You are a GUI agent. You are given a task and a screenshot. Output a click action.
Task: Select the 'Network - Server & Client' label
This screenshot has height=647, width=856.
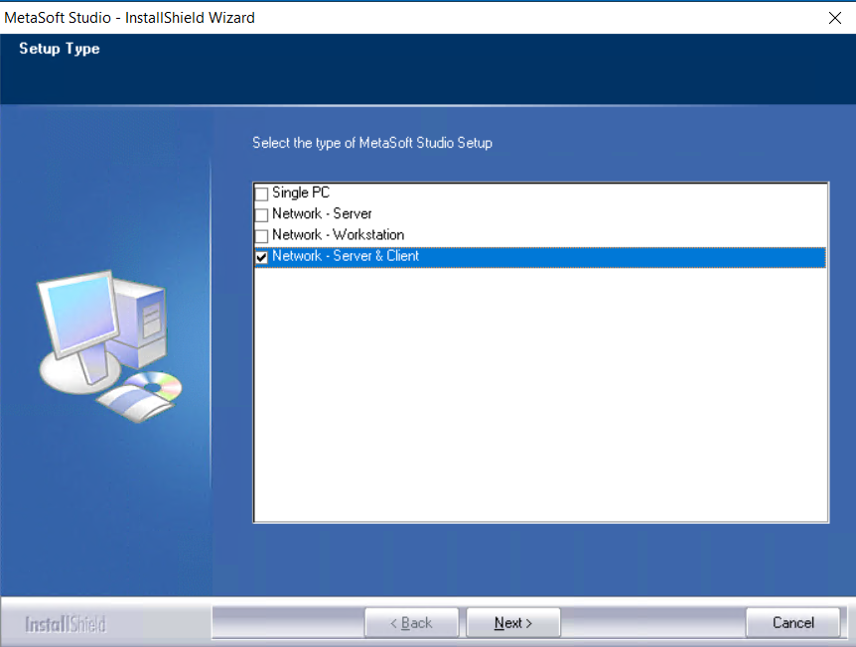346,256
